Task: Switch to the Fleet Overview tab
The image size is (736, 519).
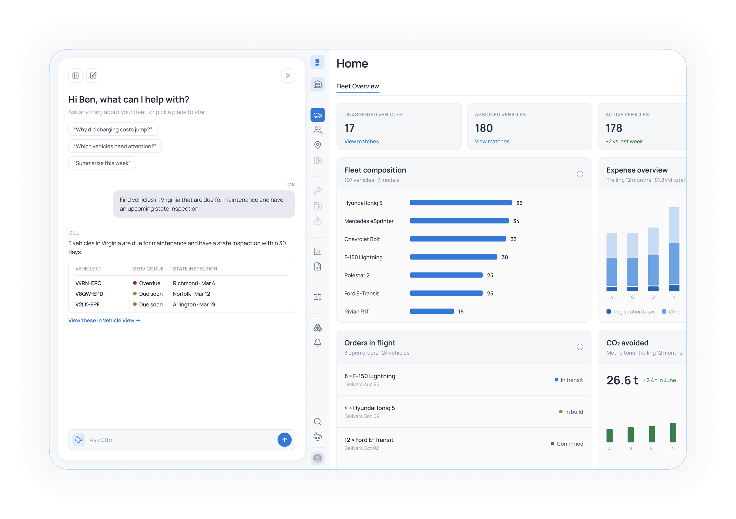Action: (x=357, y=87)
